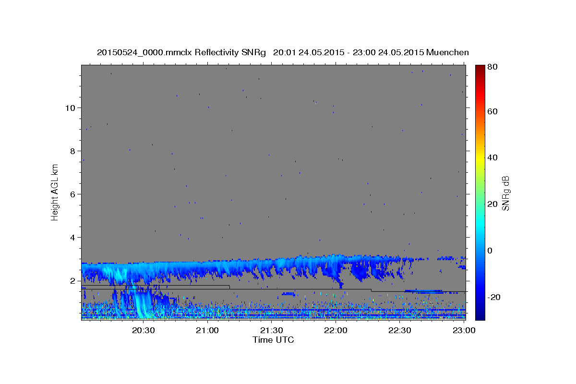Click the height tick label 6
The height and width of the screenshot is (384, 576).
click(x=72, y=194)
